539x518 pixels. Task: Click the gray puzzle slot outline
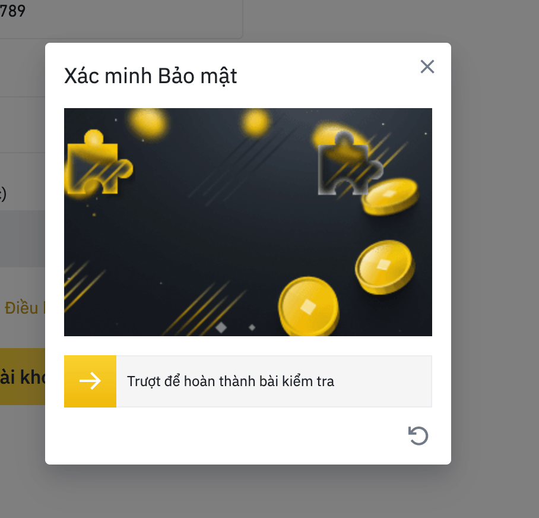350,164
